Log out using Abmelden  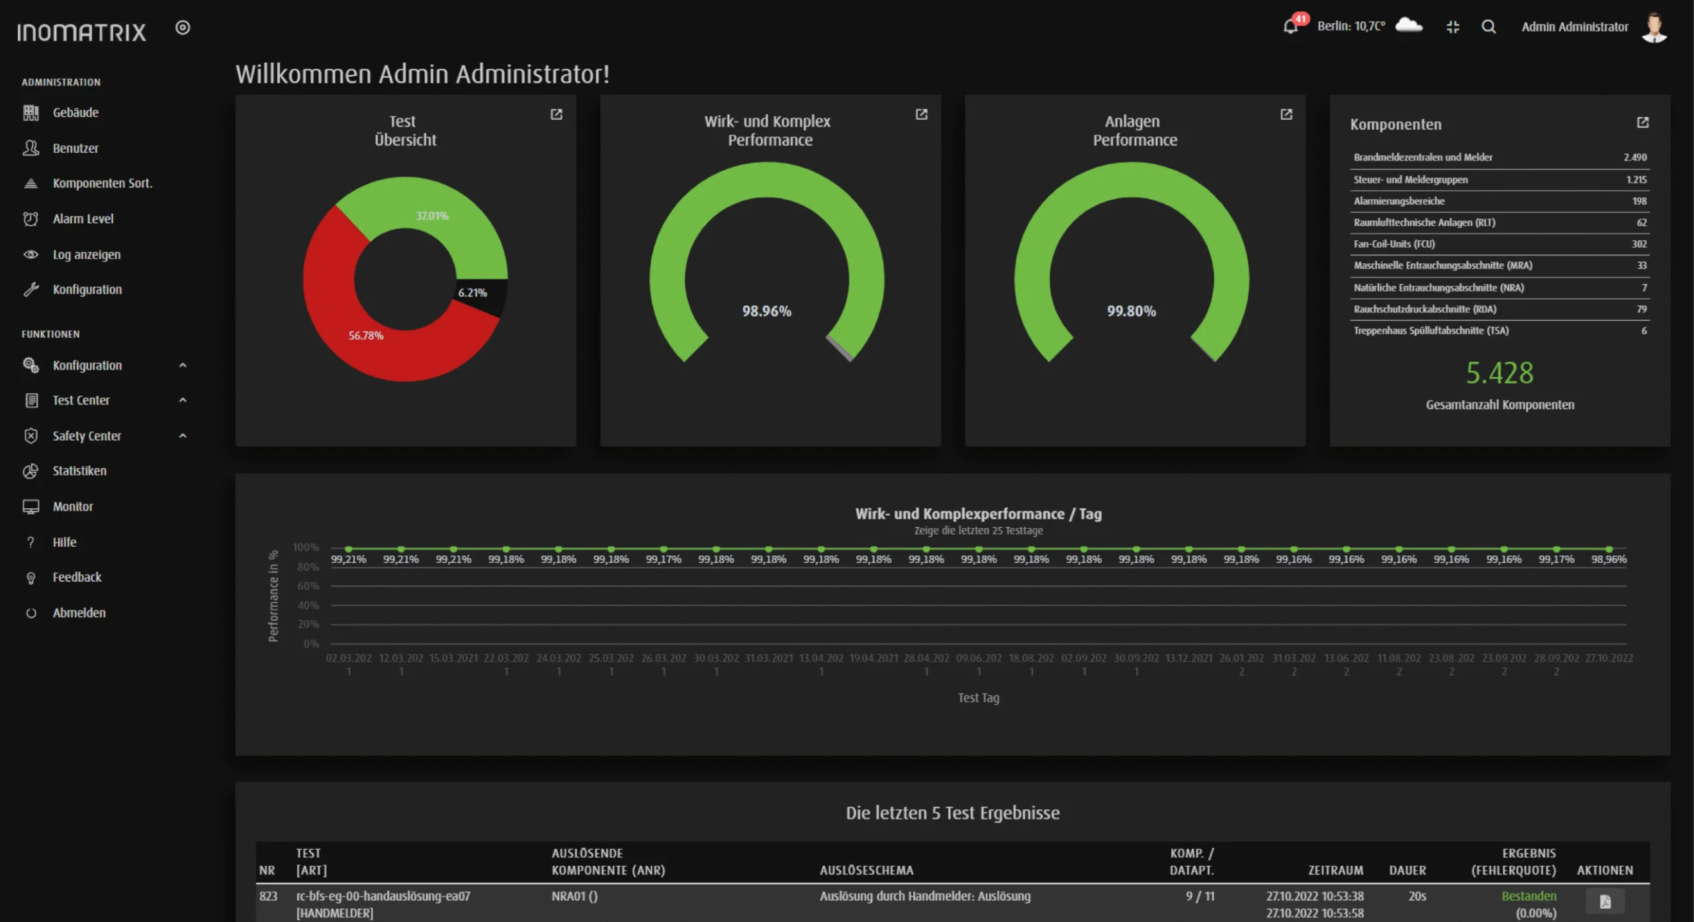[x=79, y=613]
